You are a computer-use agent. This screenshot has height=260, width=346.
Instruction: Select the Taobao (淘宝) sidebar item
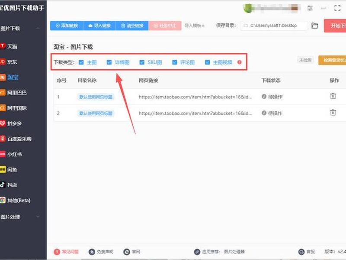(9, 77)
